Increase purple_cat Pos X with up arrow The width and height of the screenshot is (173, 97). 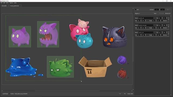click(162, 18)
